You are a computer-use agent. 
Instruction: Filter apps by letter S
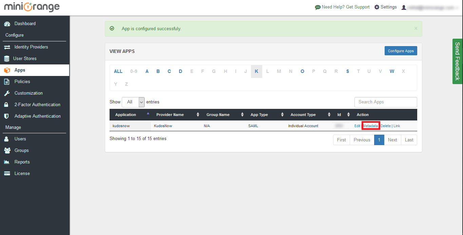click(x=348, y=72)
